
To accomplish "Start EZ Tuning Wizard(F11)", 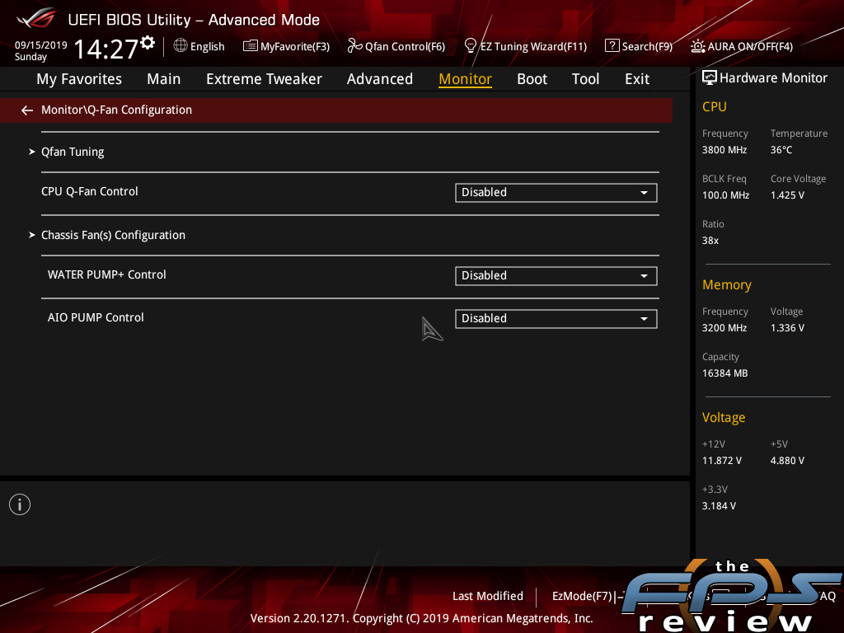I will [x=525, y=46].
